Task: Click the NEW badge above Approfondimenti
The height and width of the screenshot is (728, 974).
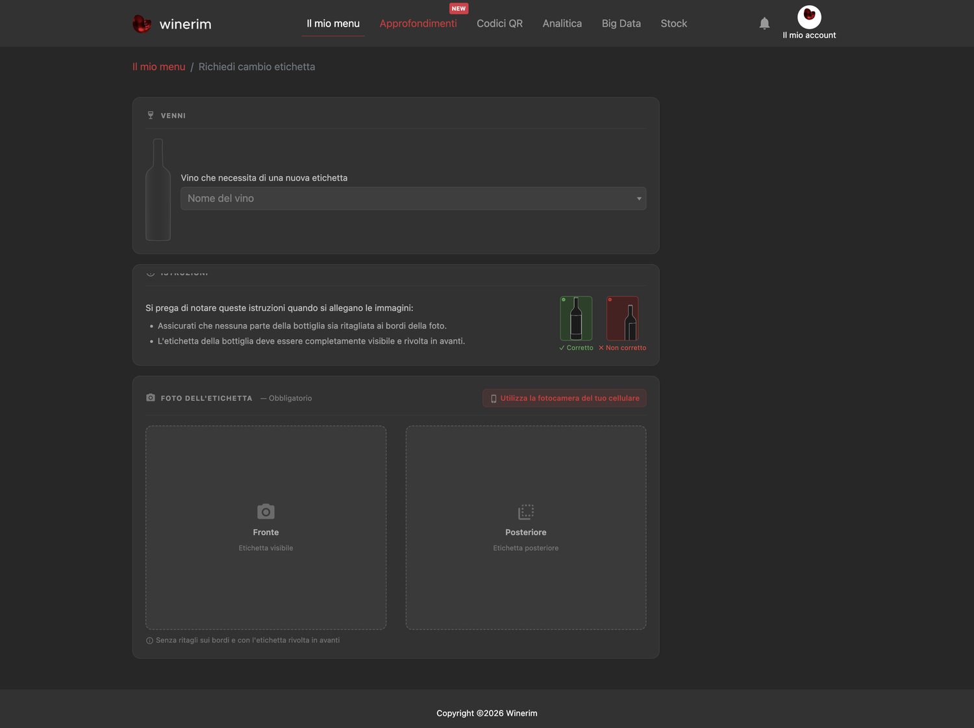Action: click(x=459, y=8)
